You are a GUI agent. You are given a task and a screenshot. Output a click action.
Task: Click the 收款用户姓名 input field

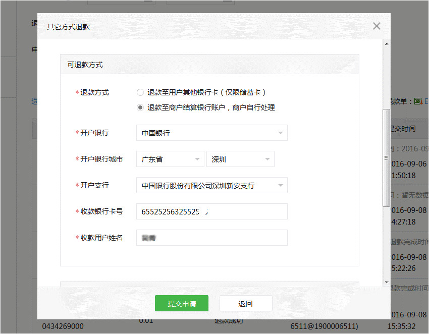coord(212,238)
